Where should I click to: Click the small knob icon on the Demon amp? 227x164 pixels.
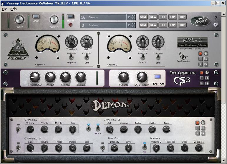pyautogui.click(x=203, y=122)
